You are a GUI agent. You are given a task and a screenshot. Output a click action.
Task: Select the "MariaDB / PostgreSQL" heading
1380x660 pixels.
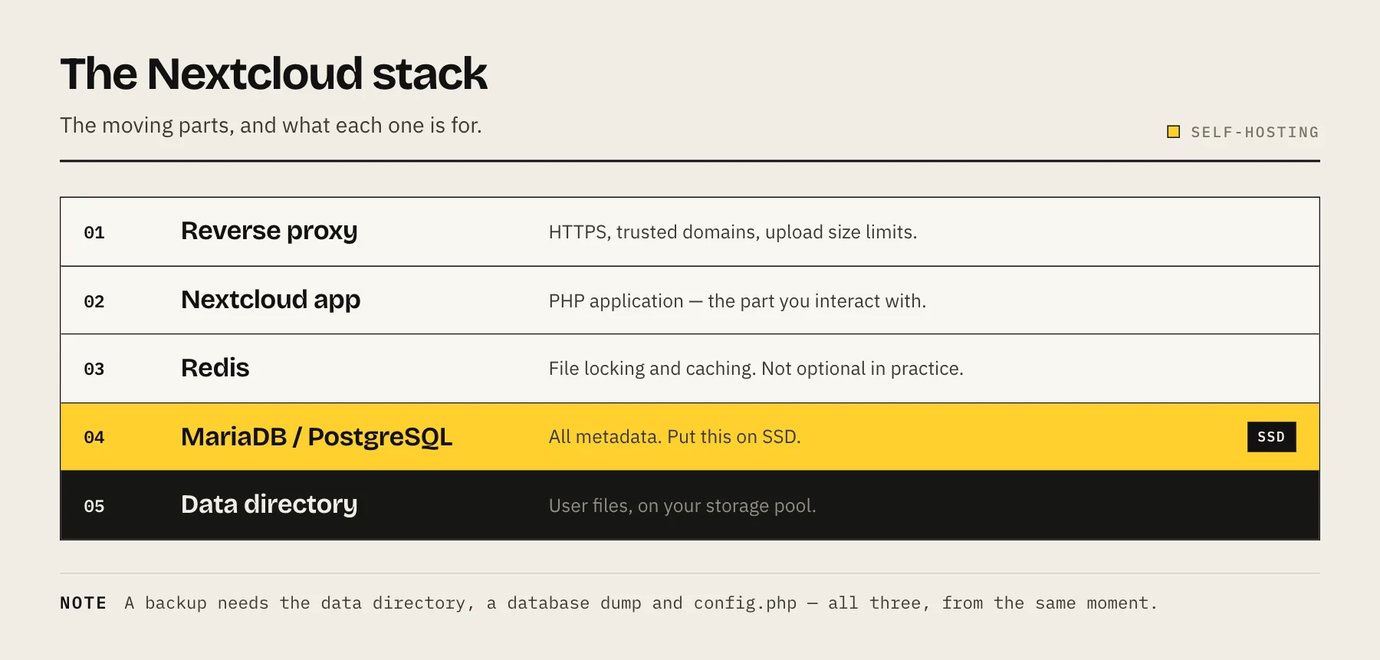[317, 437]
